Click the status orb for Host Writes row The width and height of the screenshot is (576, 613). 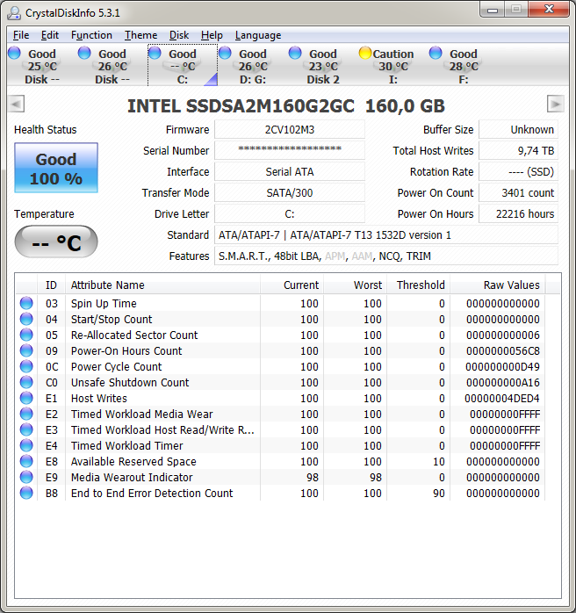coord(27,399)
